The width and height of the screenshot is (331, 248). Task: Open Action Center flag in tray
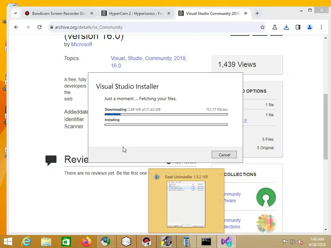(x=285, y=242)
